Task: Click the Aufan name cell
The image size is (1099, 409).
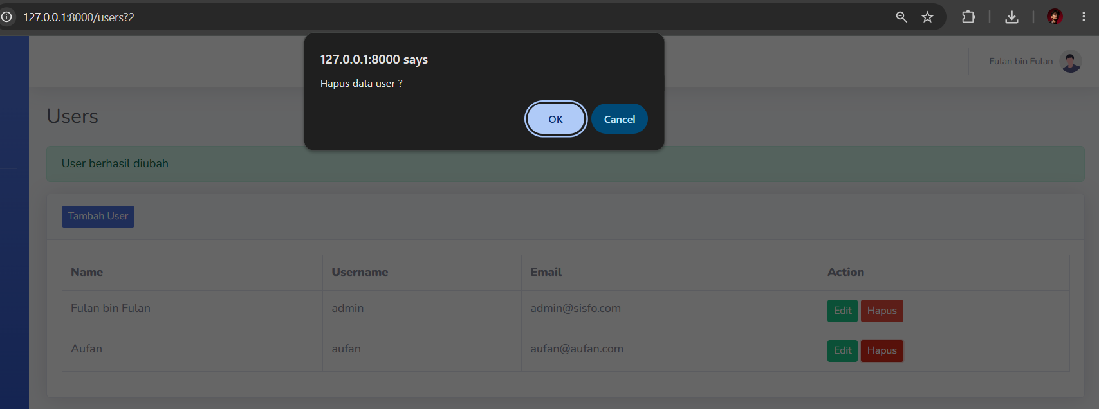Action: point(192,350)
